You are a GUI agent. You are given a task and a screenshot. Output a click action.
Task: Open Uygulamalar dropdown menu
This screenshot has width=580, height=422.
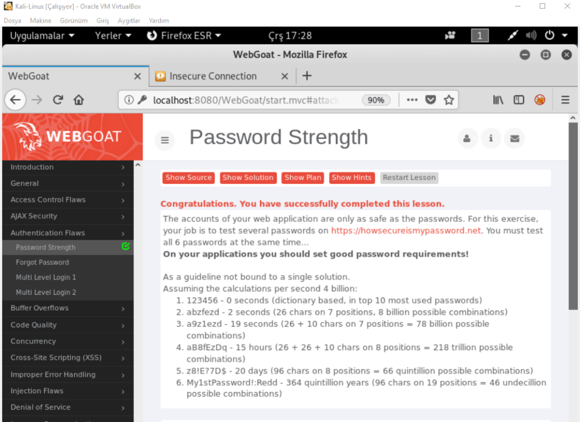pyautogui.click(x=42, y=36)
